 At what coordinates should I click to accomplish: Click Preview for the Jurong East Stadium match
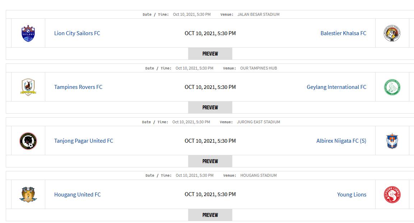(210, 161)
